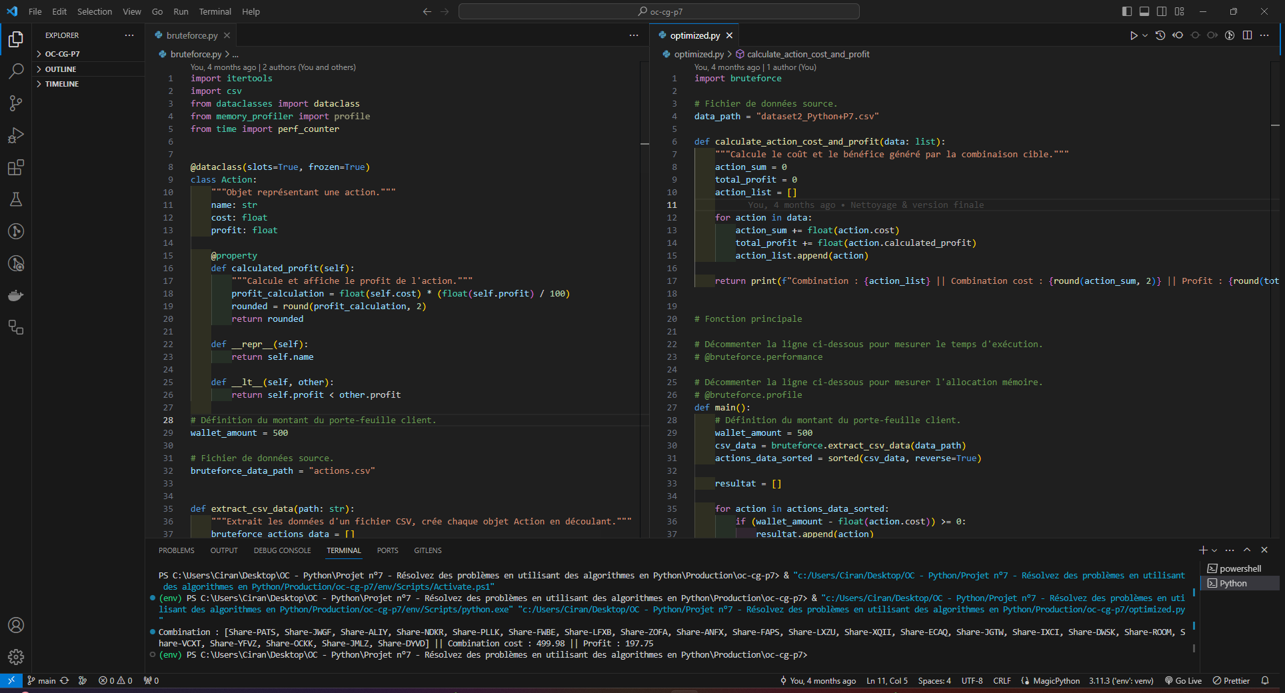Select the Python terminal
This screenshot has width=1285, height=693.
pos(1240,583)
